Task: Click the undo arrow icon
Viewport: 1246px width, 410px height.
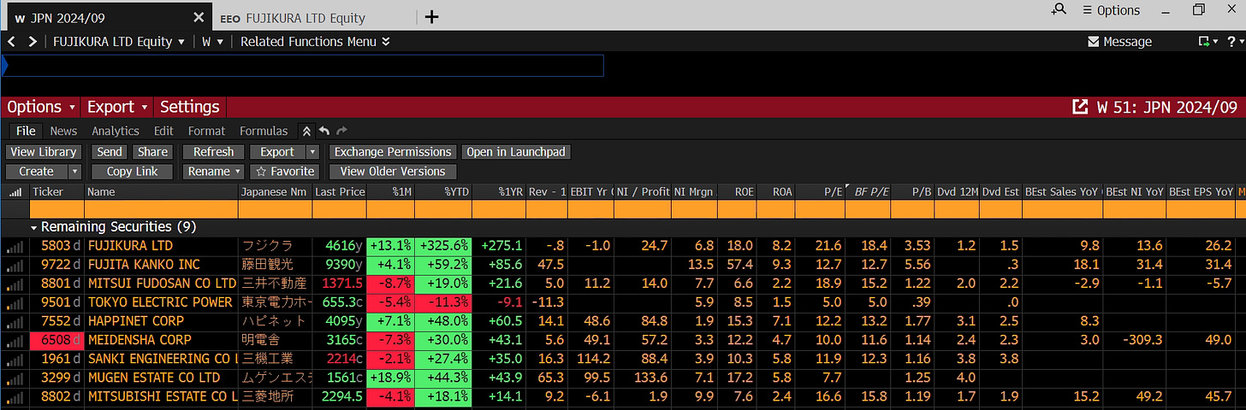Action: tap(323, 131)
